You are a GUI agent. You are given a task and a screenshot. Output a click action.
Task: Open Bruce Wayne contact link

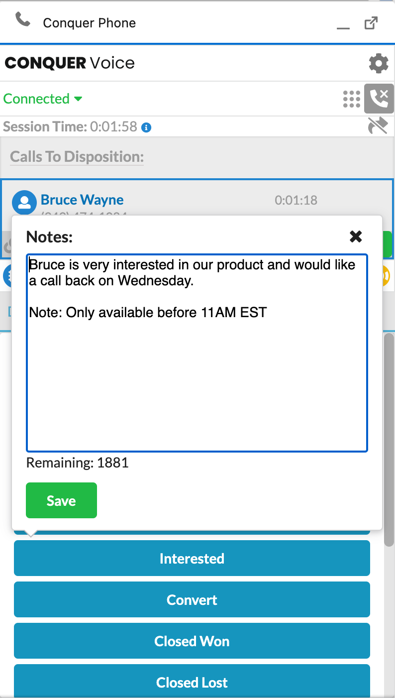(x=82, y=200)
